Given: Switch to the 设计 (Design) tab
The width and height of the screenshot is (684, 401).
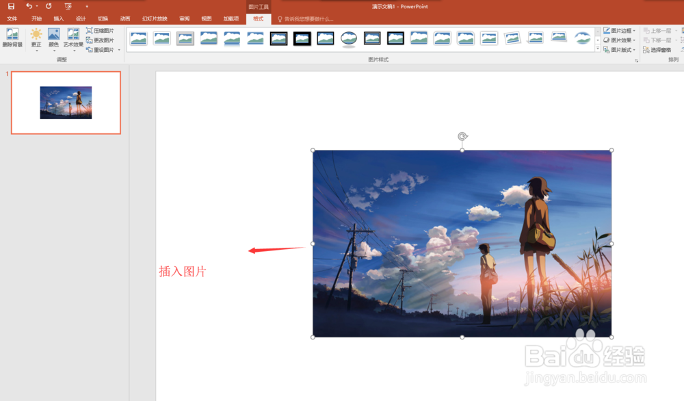Looking at the screenshot, I should tap(81, 18).
